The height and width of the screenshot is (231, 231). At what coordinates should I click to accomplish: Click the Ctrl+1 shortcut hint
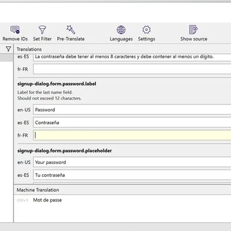(23, 200)
